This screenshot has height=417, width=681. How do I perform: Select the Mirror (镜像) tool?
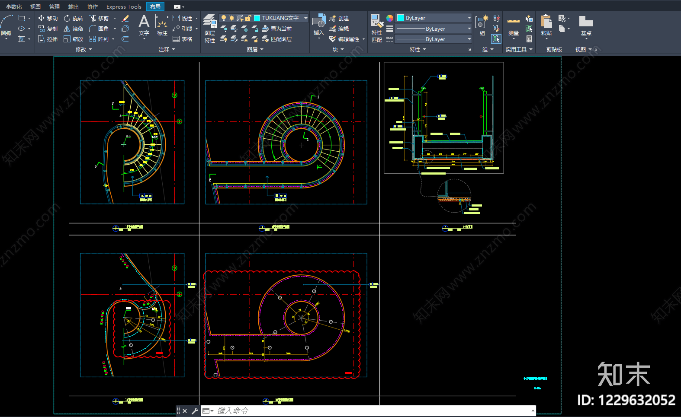coord(73,29)
